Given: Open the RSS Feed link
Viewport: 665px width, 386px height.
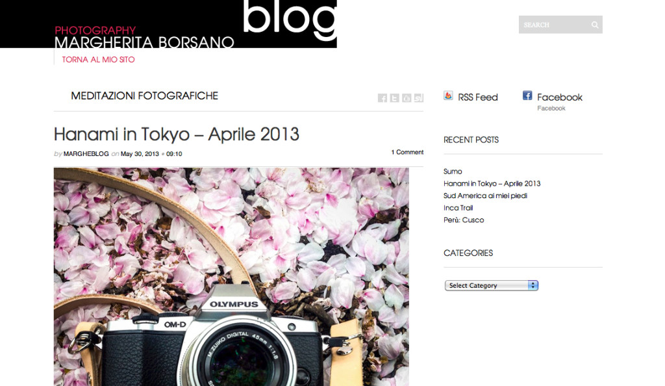Looking at the screenshot, I should click(477, 97).
